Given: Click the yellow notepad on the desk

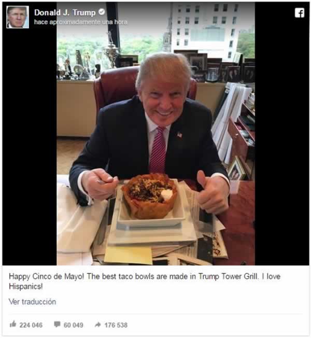Looking at the screenshot, I should [x=128, y=255].
